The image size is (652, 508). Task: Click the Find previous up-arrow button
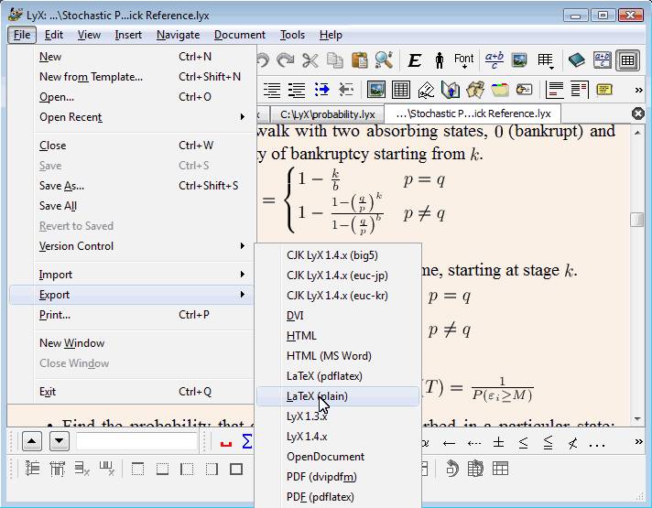[32, 441]
